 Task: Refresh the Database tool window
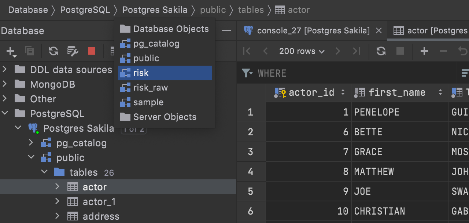coord(53,51)
